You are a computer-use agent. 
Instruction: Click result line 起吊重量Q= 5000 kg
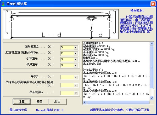tap(96, 46)
